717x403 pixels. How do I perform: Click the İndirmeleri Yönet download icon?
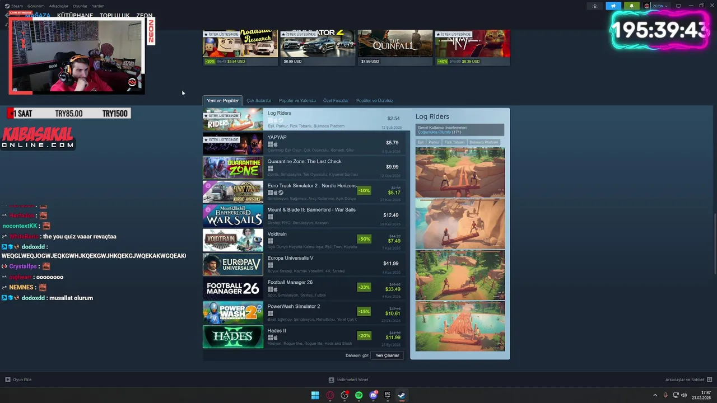coord(331,379)
